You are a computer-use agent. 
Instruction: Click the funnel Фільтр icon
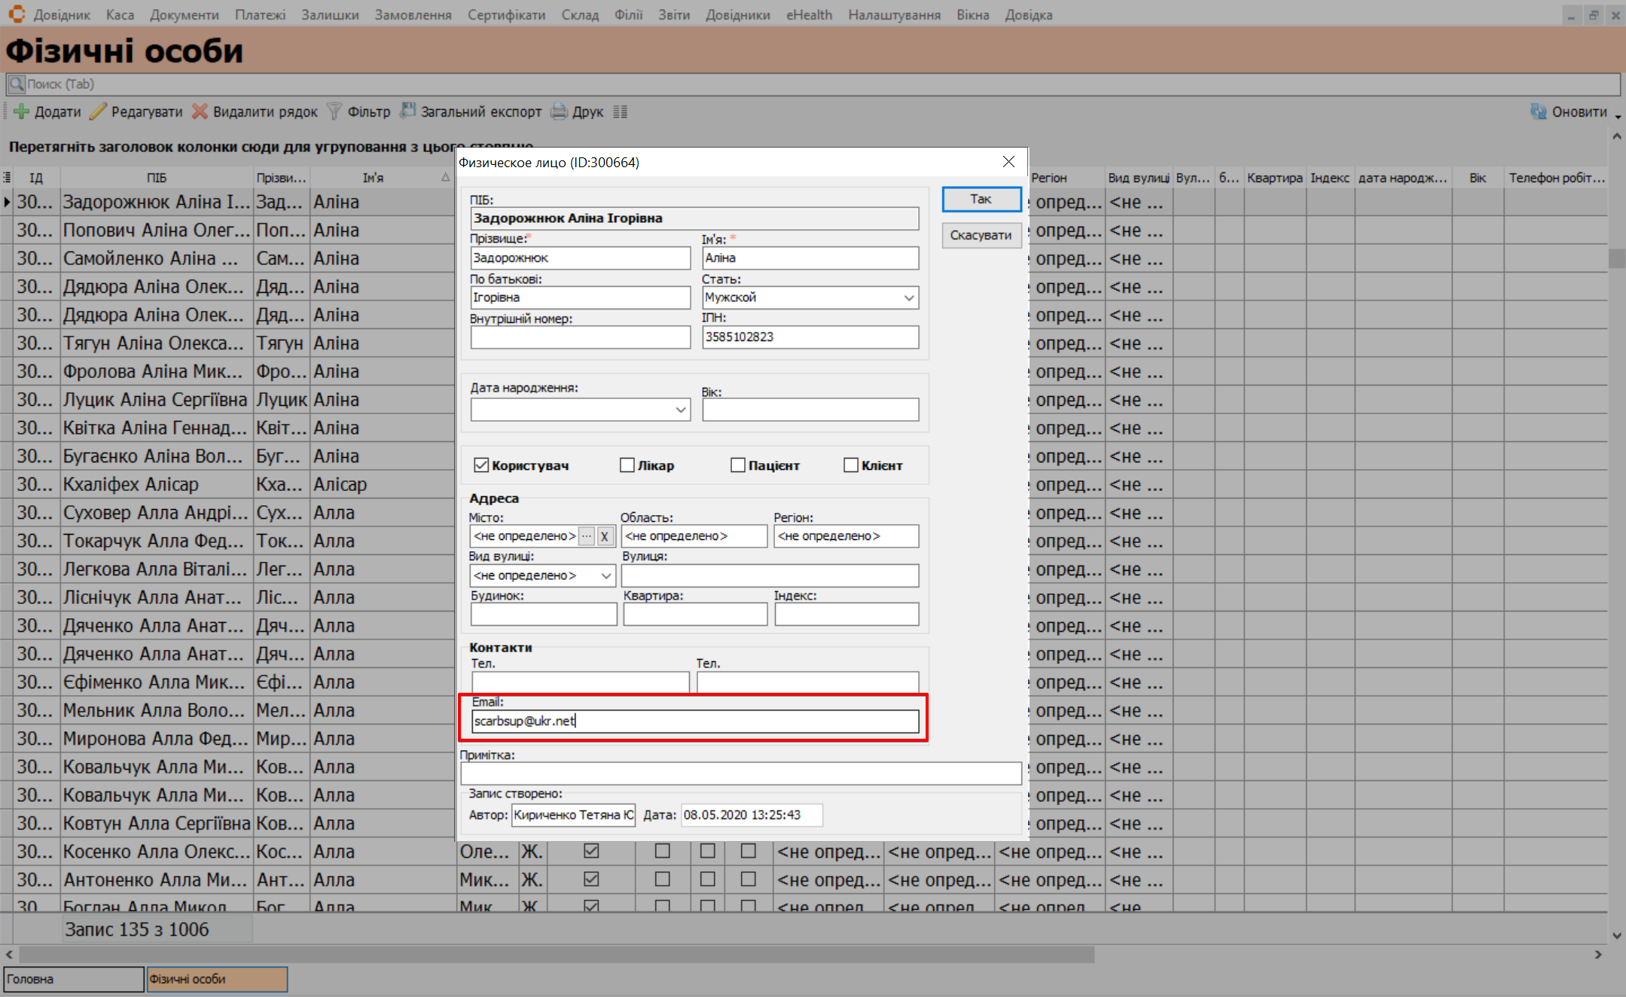point(334,111)
